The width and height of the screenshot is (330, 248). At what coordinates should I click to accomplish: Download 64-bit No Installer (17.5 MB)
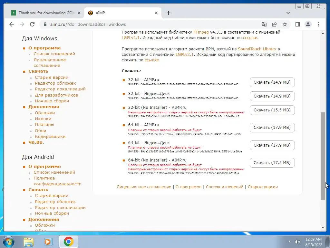click(272, 163)
